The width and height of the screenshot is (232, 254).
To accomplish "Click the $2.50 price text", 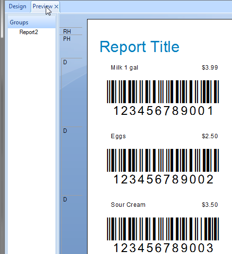I will 210,136.
